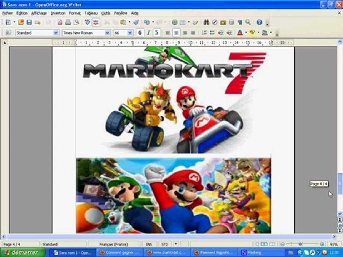Align text right

coord(185,33)
